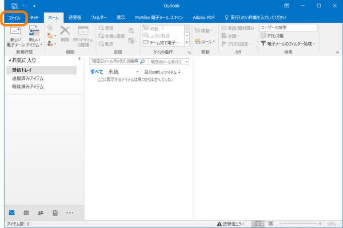The height and width of the screenshot is (228, 343).
Task: Click the 全員に返信 button
Action: tap(112, 36)
